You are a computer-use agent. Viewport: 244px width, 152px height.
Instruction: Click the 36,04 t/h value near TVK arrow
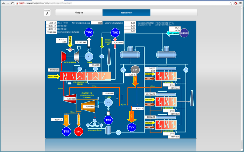(x=137, y=109)
